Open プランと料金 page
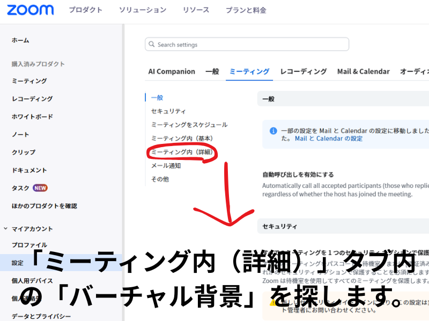This screenshot has width=429, height=321. (246, 10)
